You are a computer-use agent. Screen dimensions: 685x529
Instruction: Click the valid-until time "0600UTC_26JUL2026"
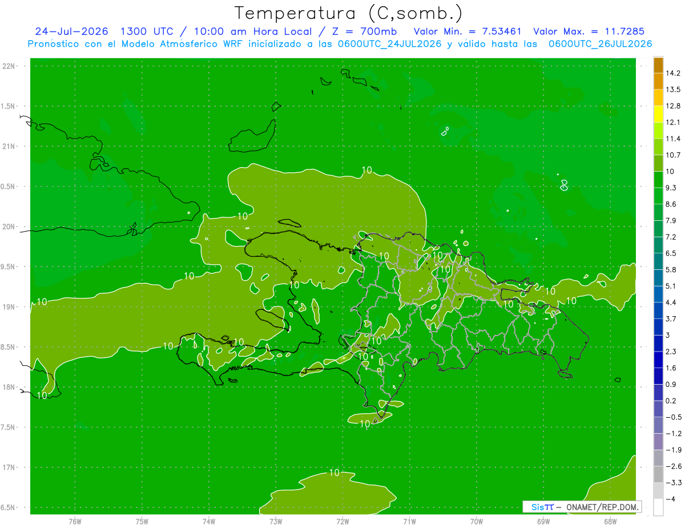pyautogui.click(x=600, y=44)
